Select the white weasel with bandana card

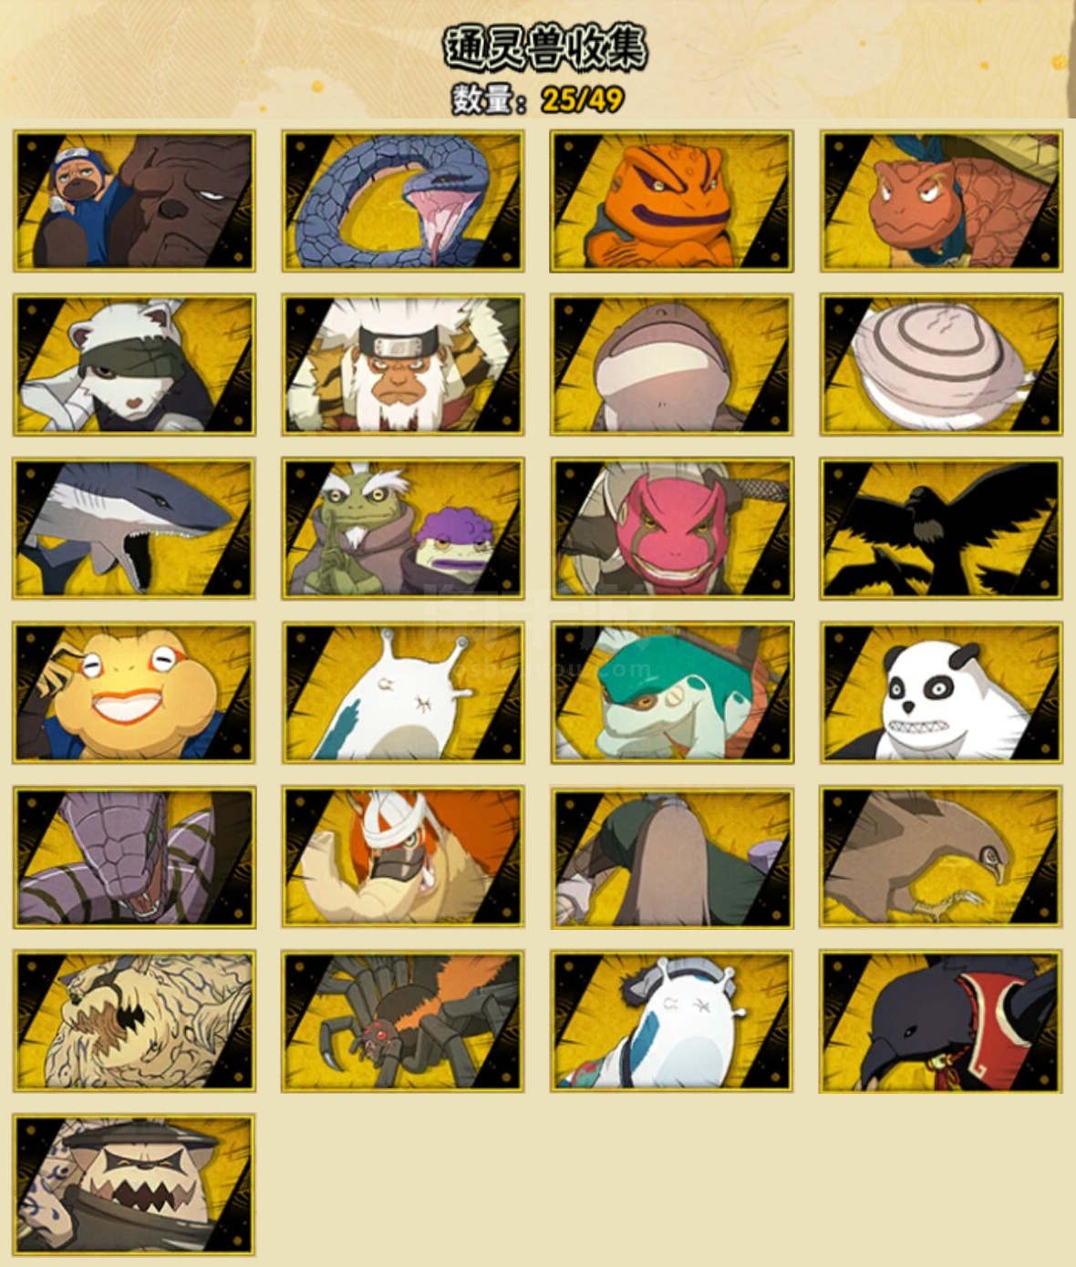[134, 365]
